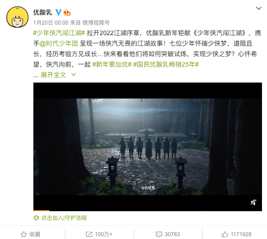This screenshot has width=267, height=239.
Task: Open the 优酸乳 profile avatar
Action: tap(17, 17)
